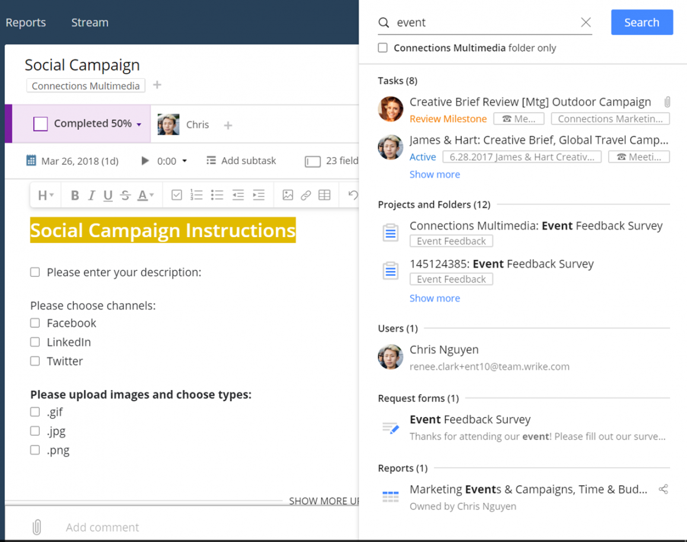The height and width of the screenshot is (542, 687).
Task: Toggle the Connections Multimedia folder only checkbox
Action: pos(383,47)
